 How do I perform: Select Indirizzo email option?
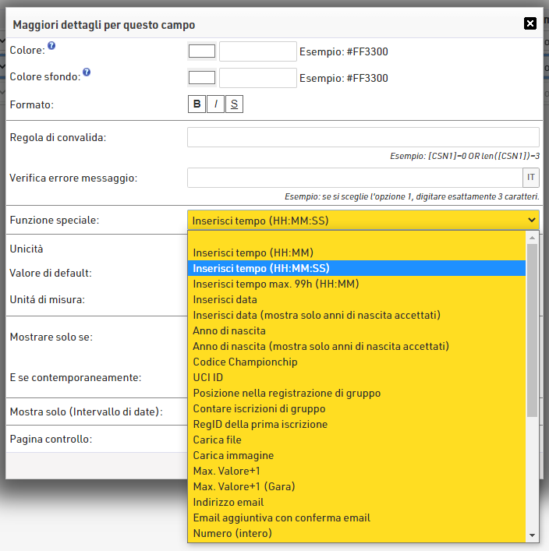pos(228,502)
